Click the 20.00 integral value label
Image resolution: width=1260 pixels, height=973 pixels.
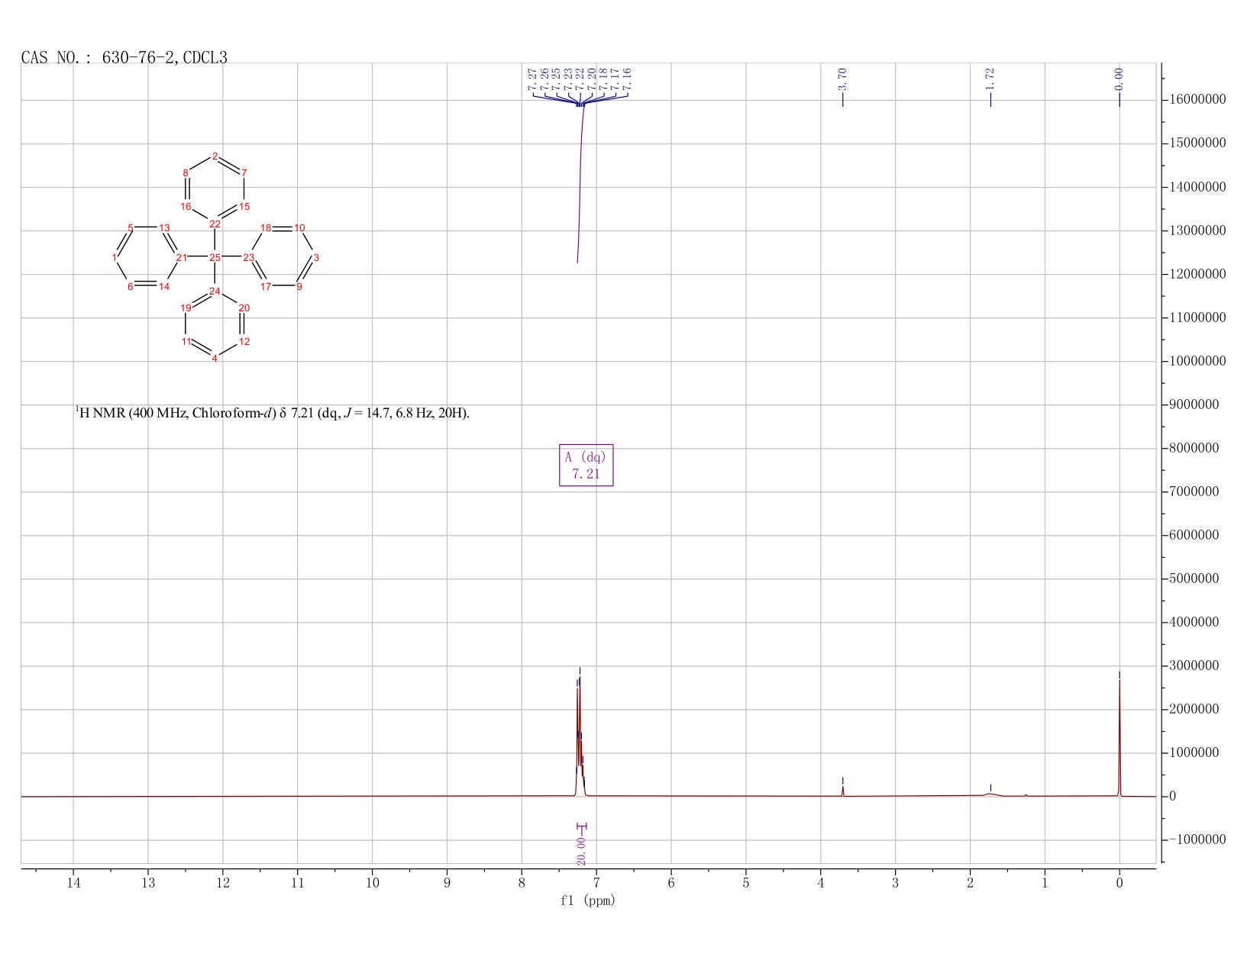pyautogui.click(x=582, y=851)
